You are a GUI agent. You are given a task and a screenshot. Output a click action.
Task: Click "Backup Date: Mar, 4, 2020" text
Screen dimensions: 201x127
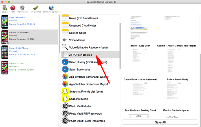21,70
